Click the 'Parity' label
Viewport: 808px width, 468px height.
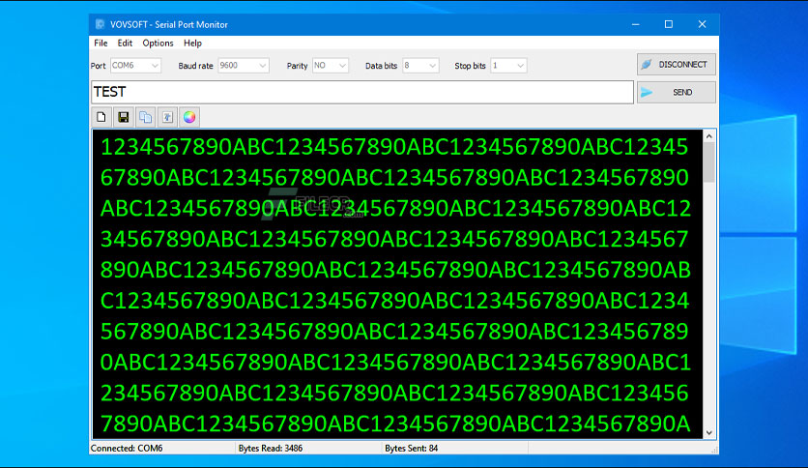[298, 66]
